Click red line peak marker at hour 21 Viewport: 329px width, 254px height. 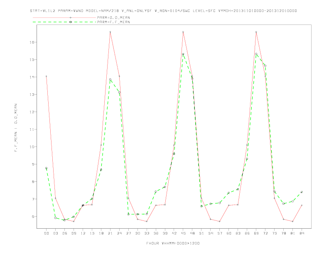pos(110,32)
